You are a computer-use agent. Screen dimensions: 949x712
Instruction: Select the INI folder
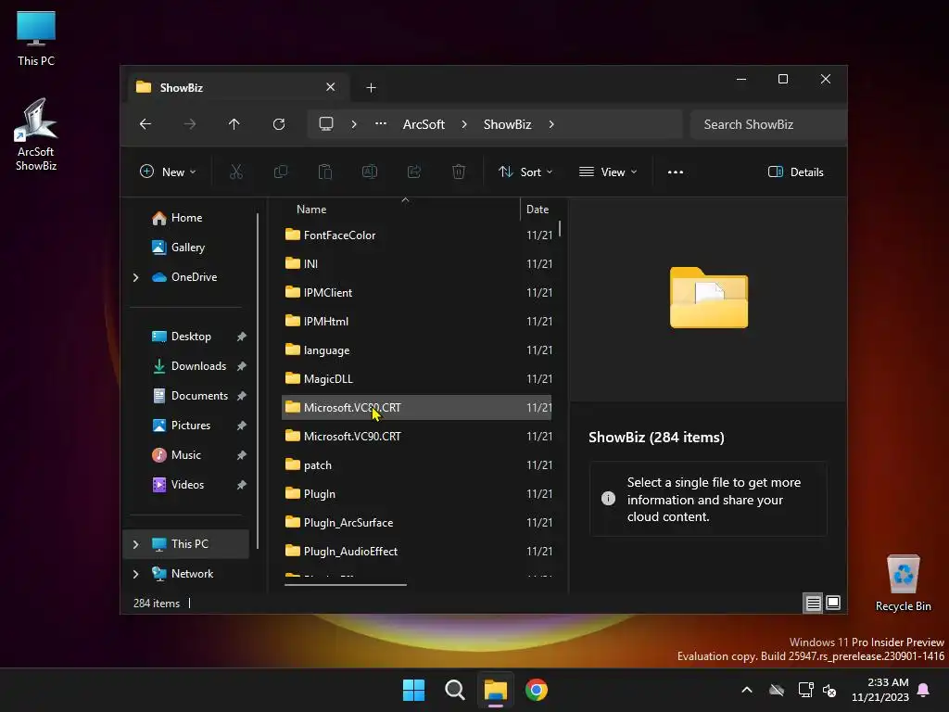[416, 264]
